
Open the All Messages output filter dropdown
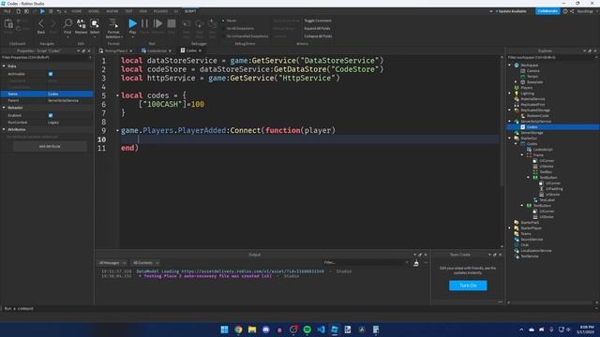point(112,263)
